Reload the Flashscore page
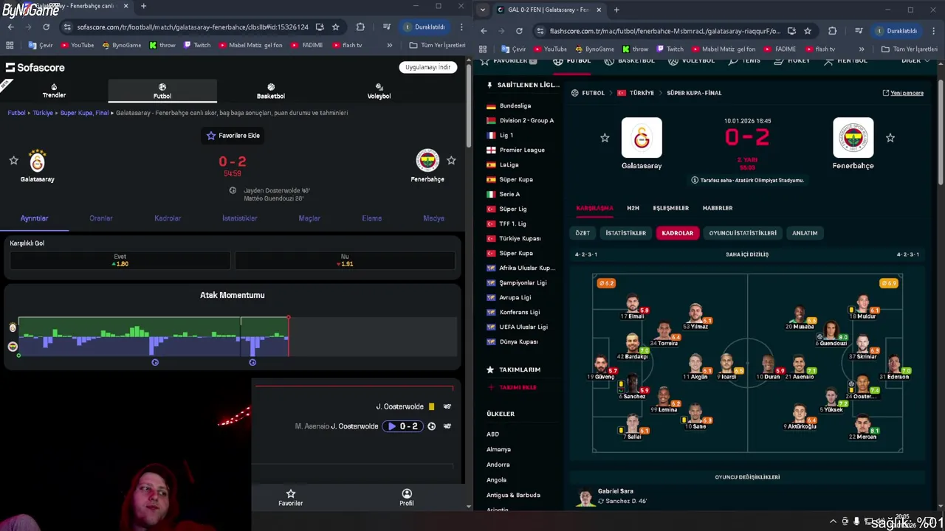Viewport: 945px width, 531px height. click(x=519, y=31)
